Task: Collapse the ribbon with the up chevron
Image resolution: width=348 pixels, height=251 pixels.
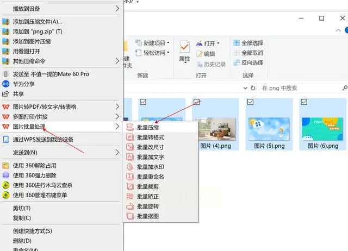Action: [x=338, y=30]
